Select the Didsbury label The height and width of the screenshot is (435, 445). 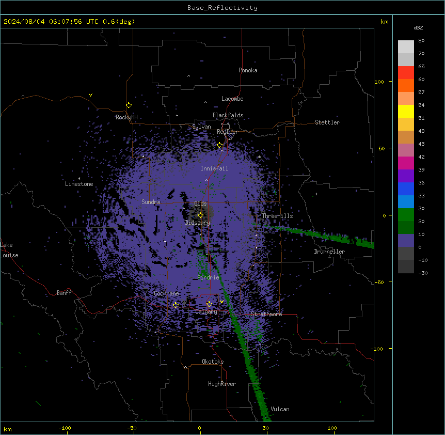point(198,223)
